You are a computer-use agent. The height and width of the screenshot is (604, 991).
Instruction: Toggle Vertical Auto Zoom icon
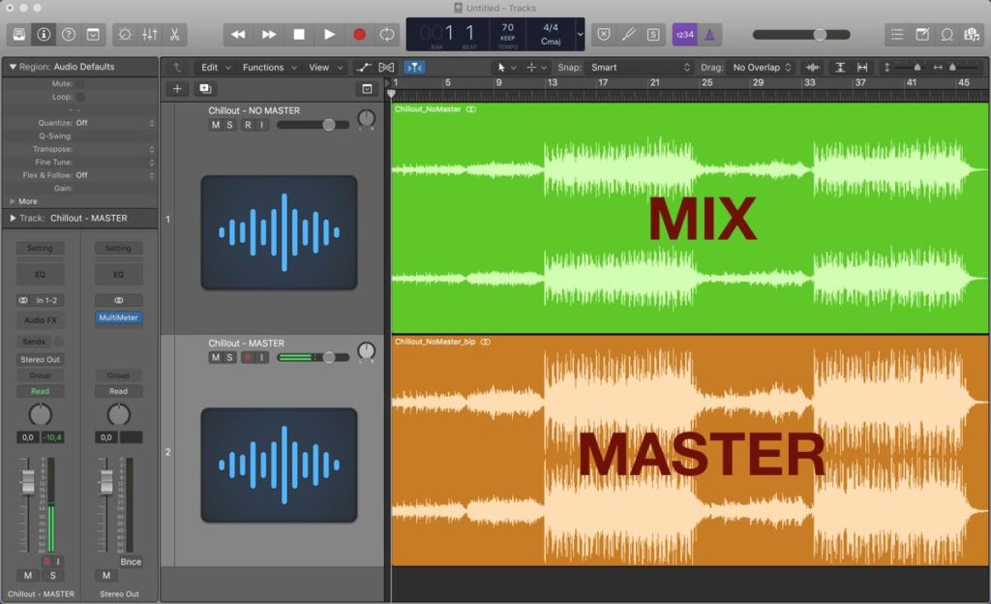840,68
